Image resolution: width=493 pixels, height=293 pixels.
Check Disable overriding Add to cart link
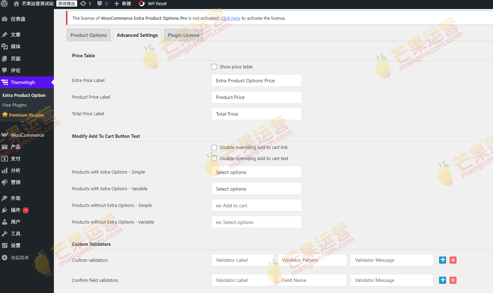tap(214, 147)
